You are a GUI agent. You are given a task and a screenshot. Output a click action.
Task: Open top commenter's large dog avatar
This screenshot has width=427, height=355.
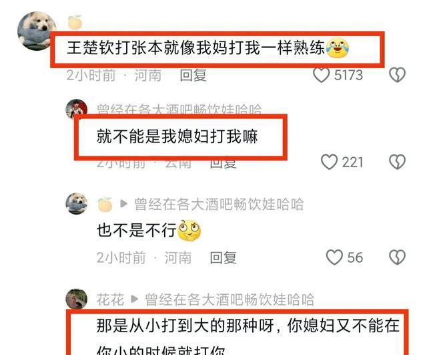point(37,31)
